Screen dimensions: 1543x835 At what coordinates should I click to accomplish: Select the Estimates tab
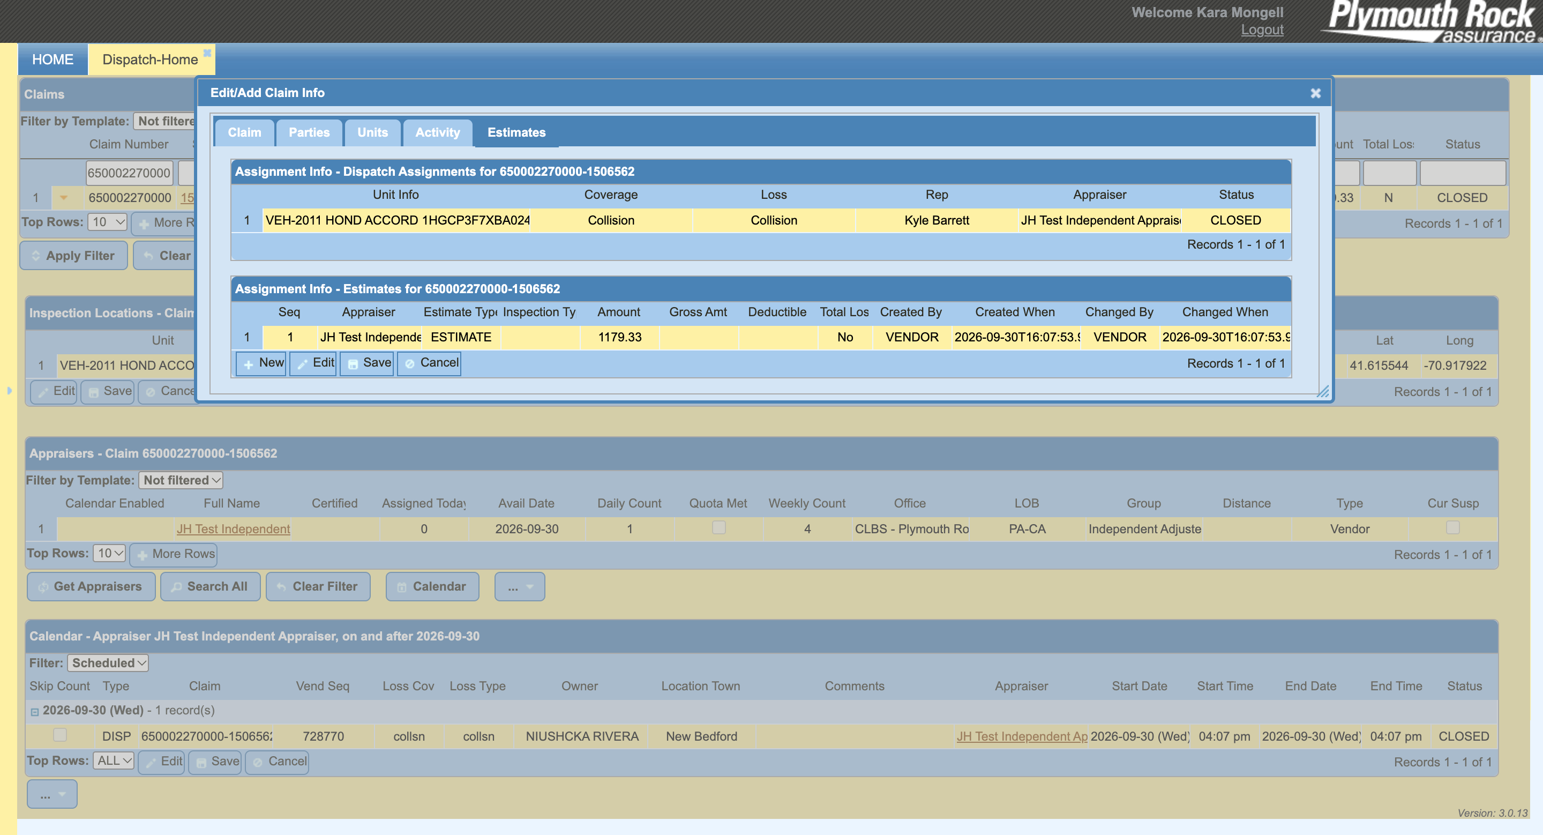[516, 132]
